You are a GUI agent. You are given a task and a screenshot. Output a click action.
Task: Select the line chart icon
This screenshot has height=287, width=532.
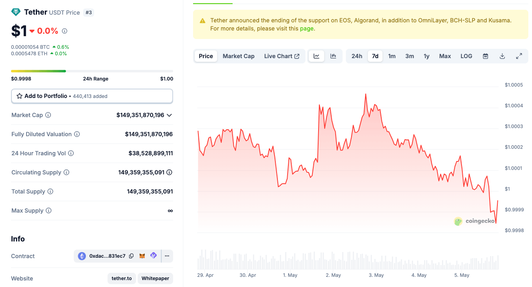[317, 56]
